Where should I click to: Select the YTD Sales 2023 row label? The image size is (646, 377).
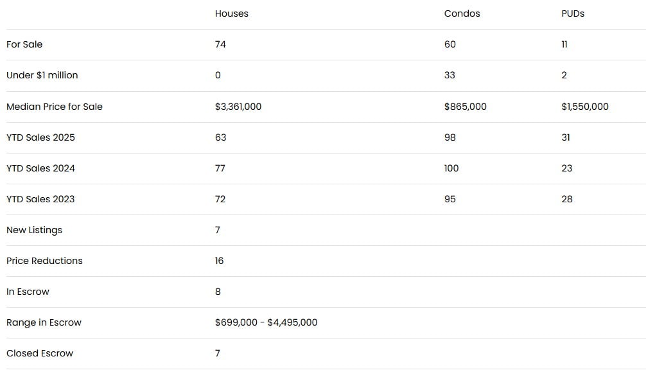click(40, 199)
